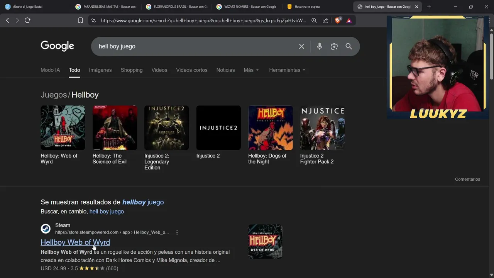This screenshot has width=494, height=278.
Task: Open the Comentarios feedback link
Action: 467,179
